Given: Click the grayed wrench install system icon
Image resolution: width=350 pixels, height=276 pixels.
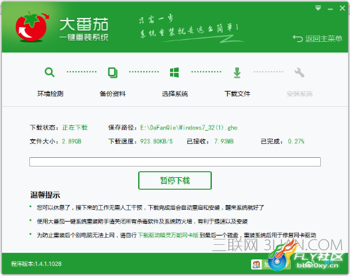Looking at the screenshot, I should pyautogui.click(x=300, y=72).
